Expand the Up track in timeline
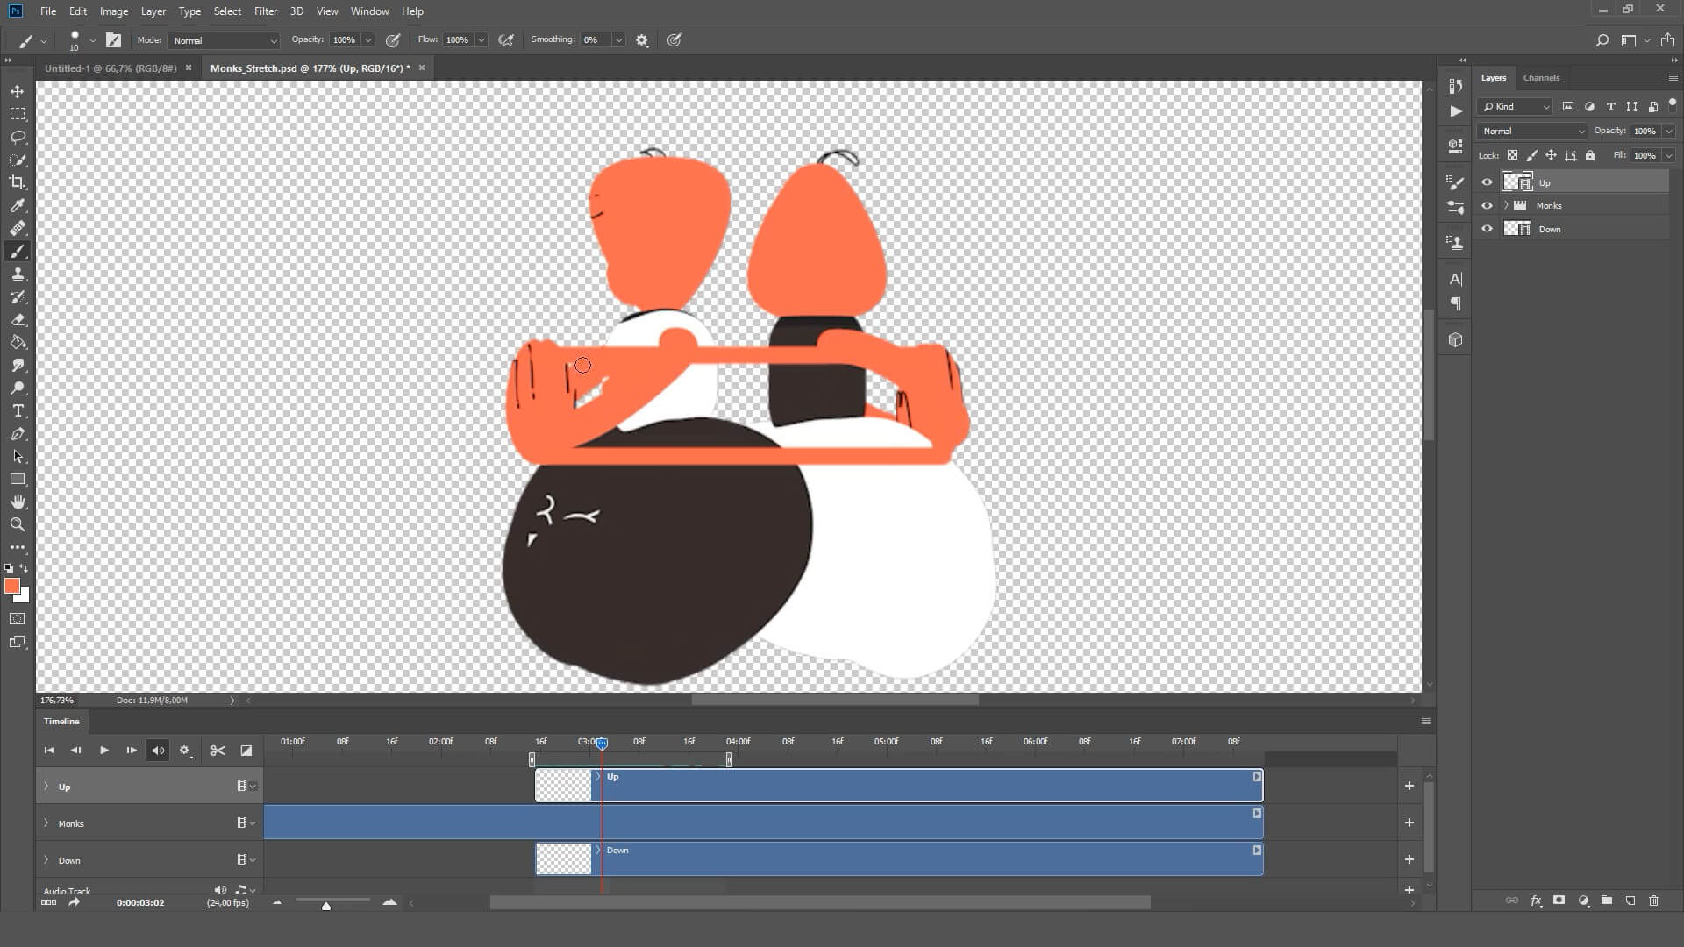The image size is (1684, 947). pyautogui.click(x=46, y=787)
